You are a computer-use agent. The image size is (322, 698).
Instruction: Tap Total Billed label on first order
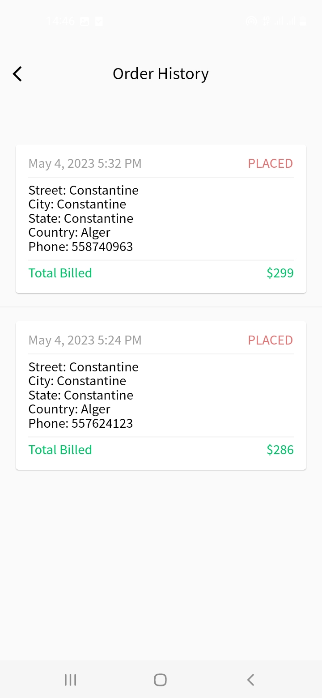[60, 273]
